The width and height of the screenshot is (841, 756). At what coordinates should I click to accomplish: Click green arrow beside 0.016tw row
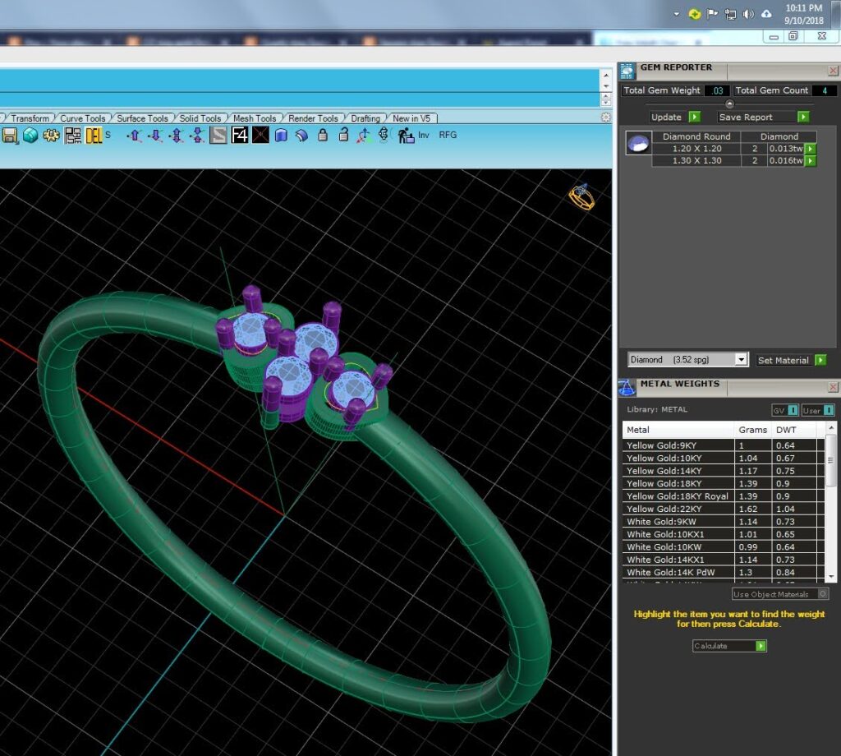pyautogui.click(x=811, y=160)
